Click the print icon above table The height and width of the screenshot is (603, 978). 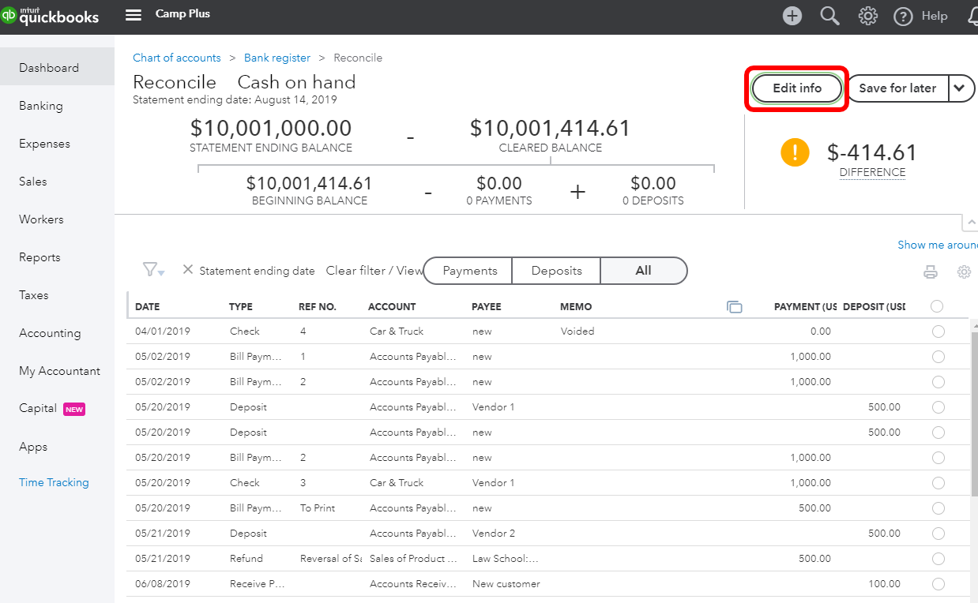tap(931, 272)
